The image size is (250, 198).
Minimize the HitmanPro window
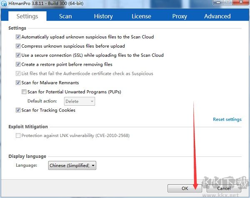click(218, 3)
